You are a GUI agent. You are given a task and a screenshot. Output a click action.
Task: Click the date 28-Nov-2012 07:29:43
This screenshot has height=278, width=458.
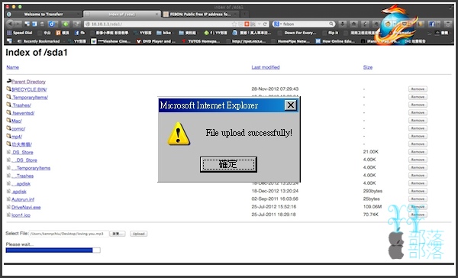click(275, 89)
